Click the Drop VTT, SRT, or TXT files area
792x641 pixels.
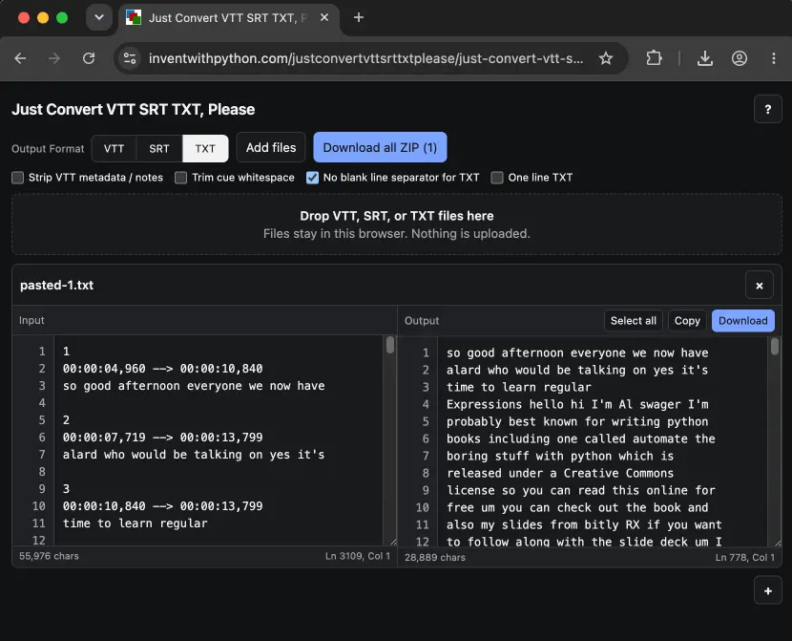tap(397, 224)
